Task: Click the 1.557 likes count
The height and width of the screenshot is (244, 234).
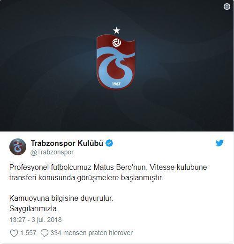Action: 28,233
